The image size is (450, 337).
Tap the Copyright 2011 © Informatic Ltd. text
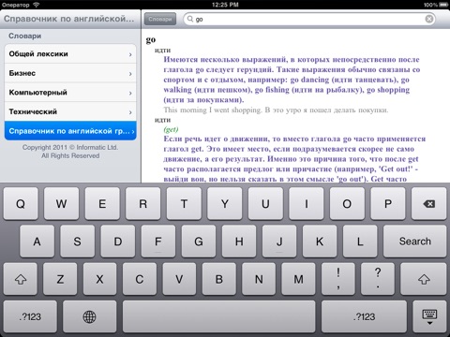70,147
